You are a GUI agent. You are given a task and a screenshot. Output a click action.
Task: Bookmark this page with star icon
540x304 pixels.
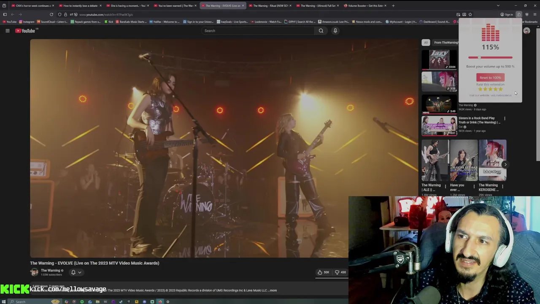click(470, 14)
